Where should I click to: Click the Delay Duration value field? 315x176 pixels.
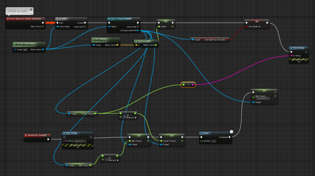click(213, 141)
